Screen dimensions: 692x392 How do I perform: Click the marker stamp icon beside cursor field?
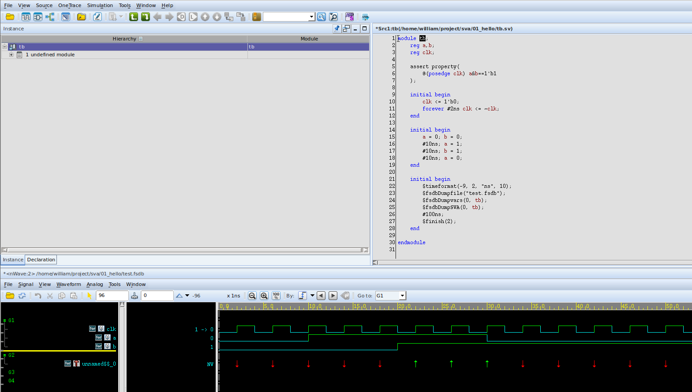click(135, 296)
